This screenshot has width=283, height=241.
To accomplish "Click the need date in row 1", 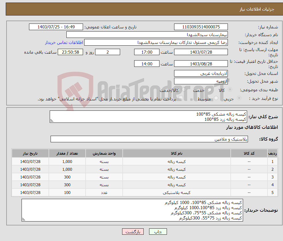I will click(30, 162).
